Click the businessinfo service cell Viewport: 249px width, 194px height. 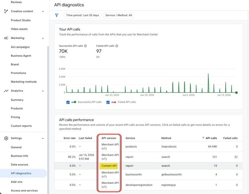(x=134, y=174)
